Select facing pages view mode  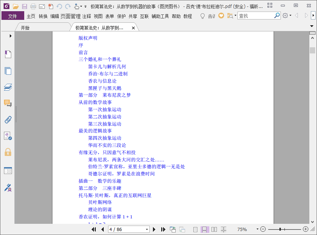coord(214,229)
